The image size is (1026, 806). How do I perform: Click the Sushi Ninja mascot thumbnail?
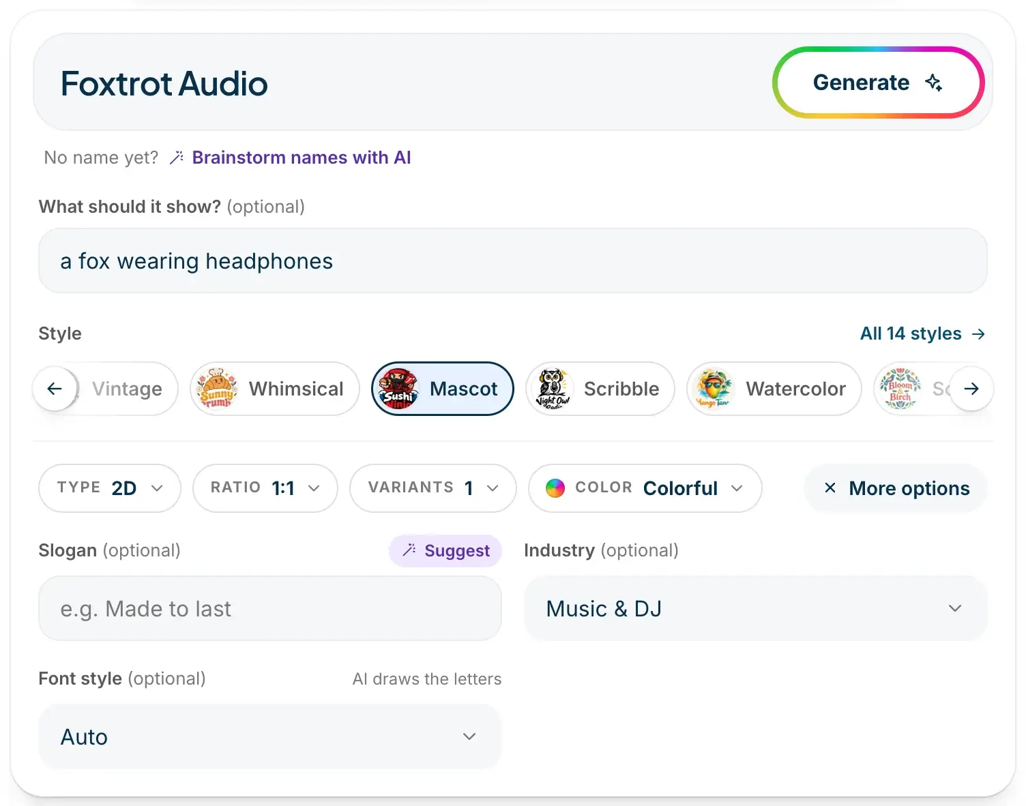tap(398, 389)
